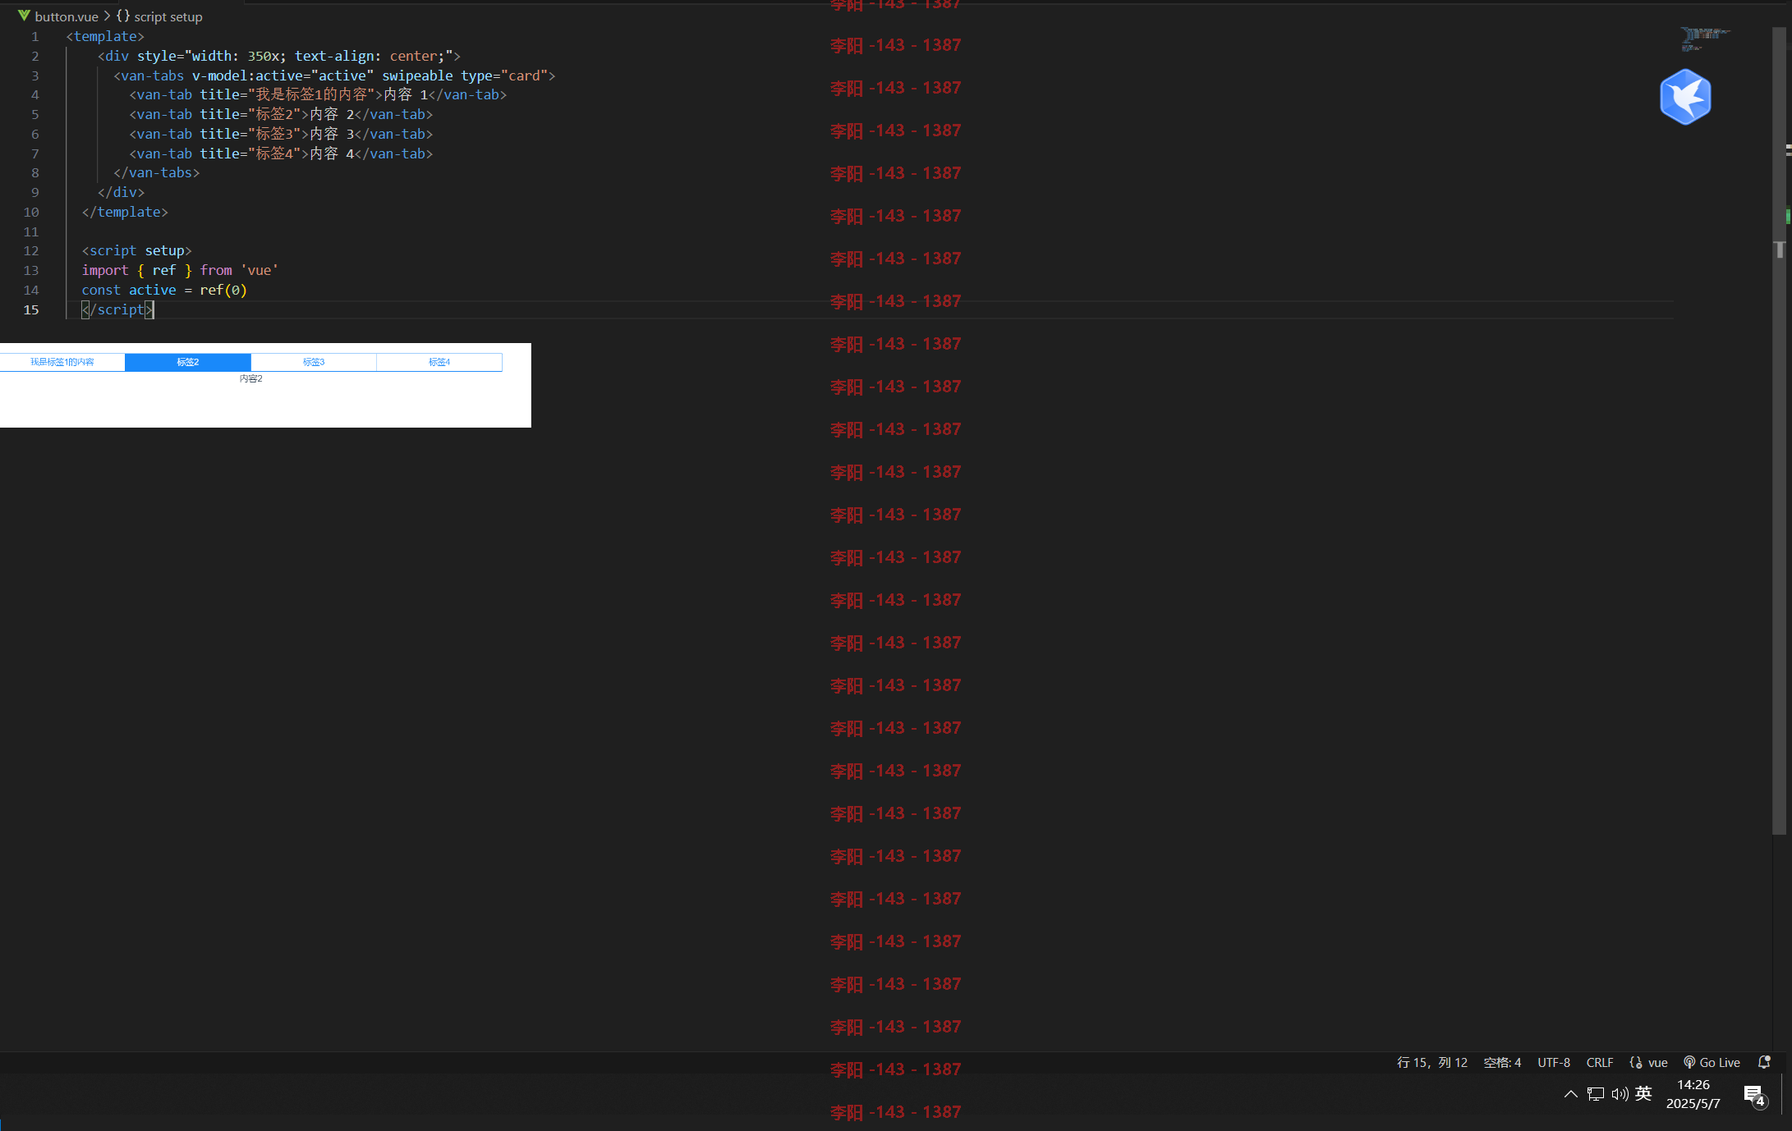Open the Windows action center notification icon
This screenshot has width=1792, height=1131.
tap(1755, 1096)
